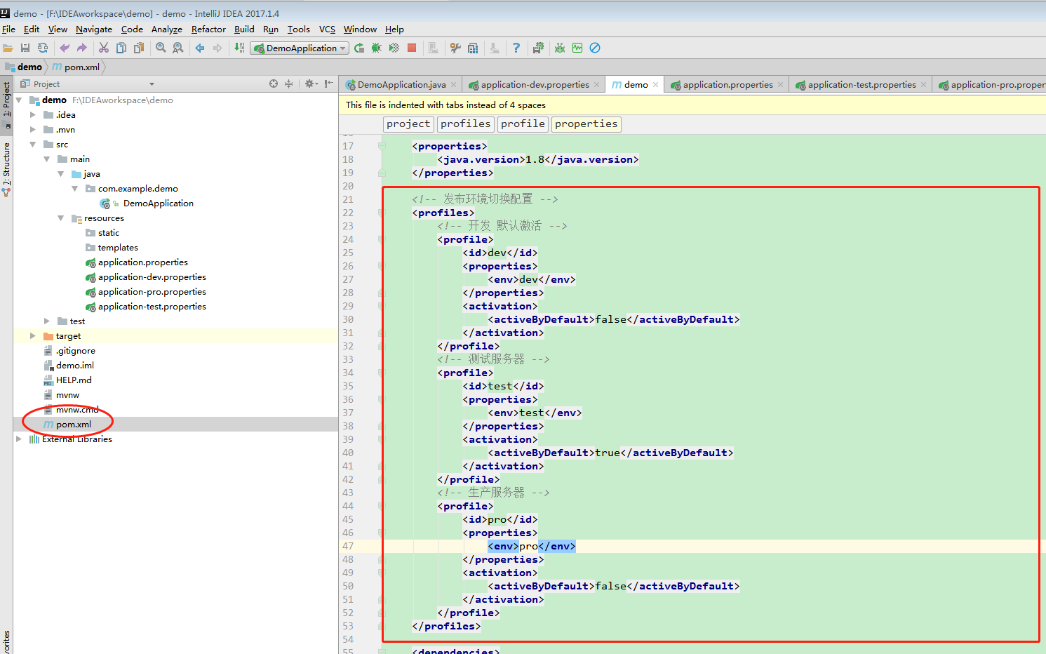
Task: Expand External Libraries node
Action: click(x=19, y=439)
